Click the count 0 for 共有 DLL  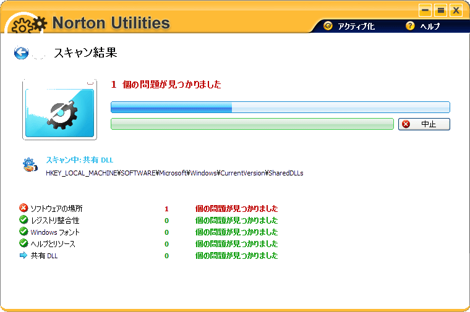(166, 256)
